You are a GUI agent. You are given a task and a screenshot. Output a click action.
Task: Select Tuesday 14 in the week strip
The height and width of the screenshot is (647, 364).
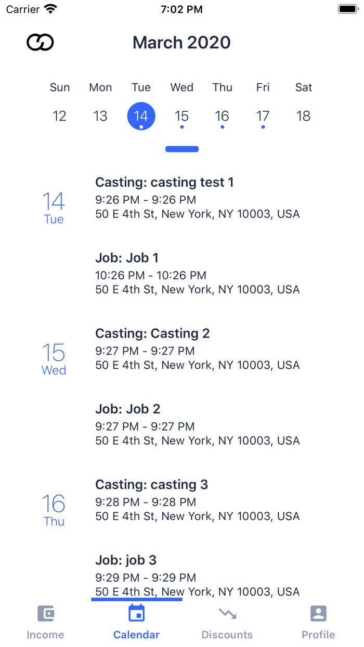(x=141, y=116)
